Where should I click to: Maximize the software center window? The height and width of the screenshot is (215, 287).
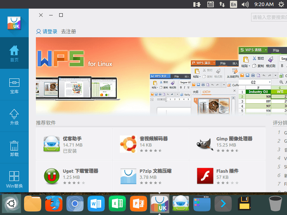[x=61, y=15]
